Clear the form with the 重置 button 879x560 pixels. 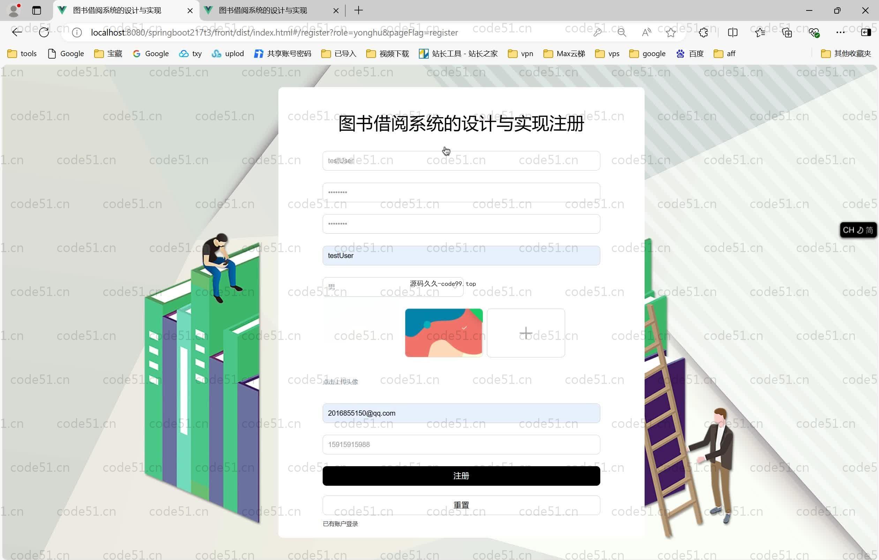pos(461,505)
